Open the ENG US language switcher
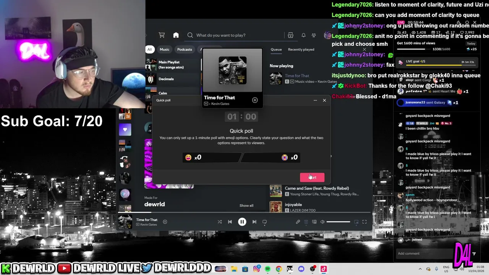 click(446, 269)
